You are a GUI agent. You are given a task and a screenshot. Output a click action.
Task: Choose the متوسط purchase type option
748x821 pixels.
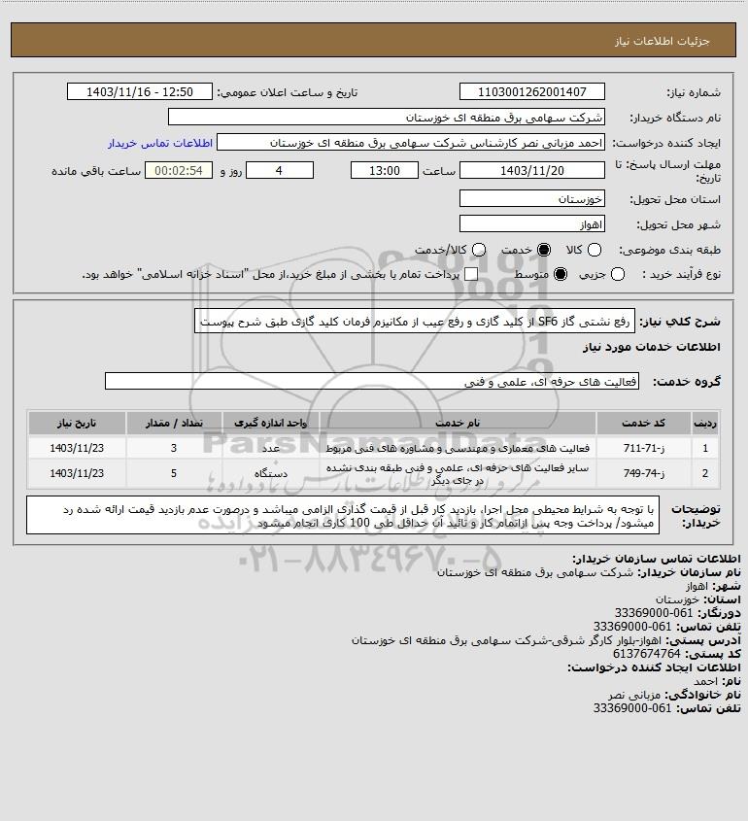coord(561,274)
